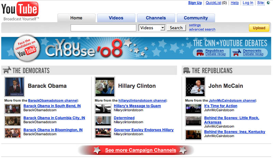Click the Republican elephant icon in banner
Viewport: 273px width, 158px height.
pyautogui.click(x=200, y=52)
